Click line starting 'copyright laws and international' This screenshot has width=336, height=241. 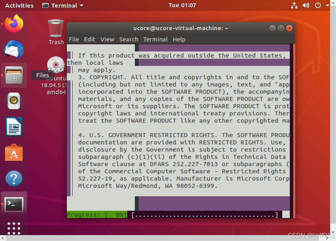pos(184,113)
